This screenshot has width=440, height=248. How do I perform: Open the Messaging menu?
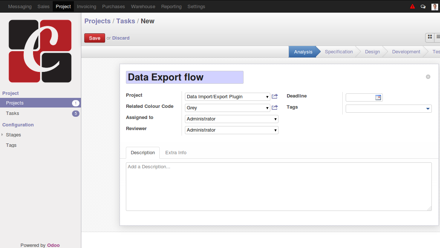(20, 6)
